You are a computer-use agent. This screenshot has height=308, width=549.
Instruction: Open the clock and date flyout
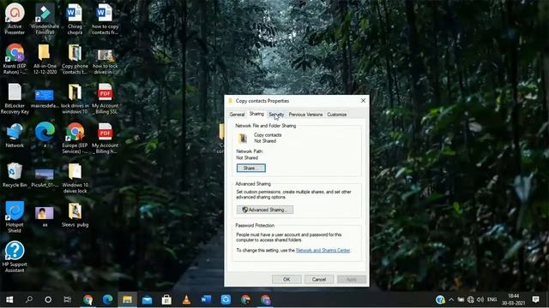tap(513, 299)
